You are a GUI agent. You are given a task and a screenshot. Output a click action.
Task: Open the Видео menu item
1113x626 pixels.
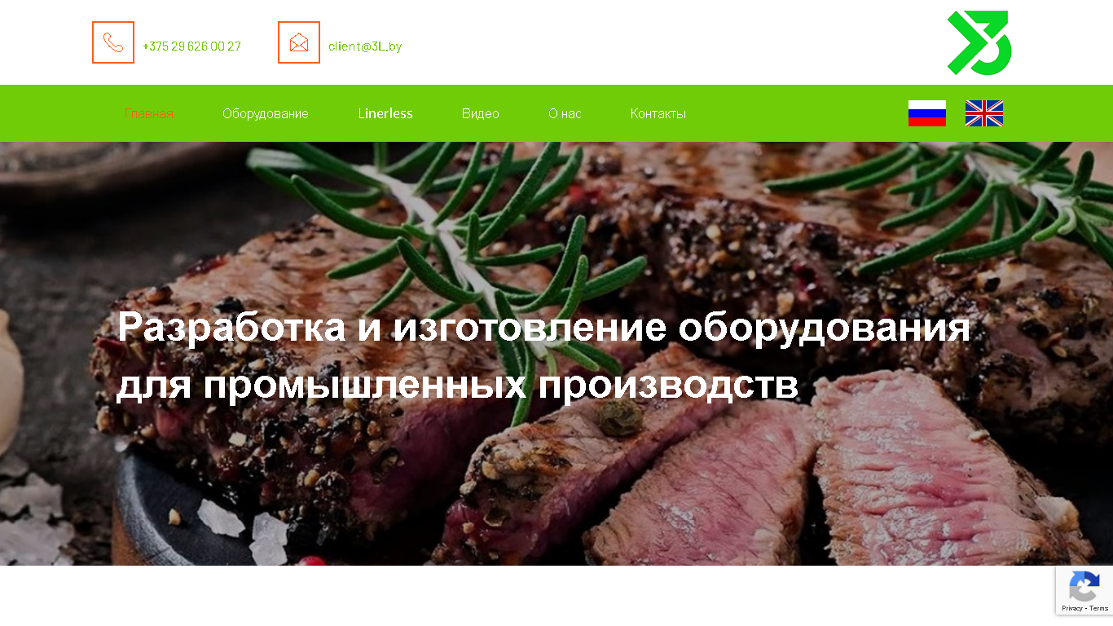tap(481, 113)
